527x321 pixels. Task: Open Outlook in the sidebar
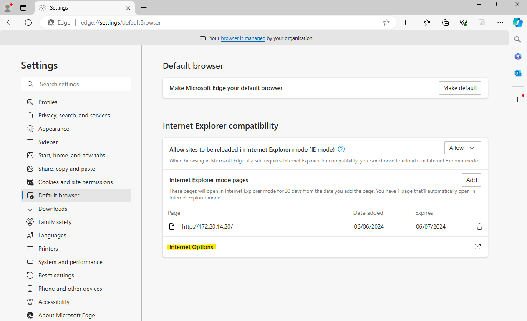click(518, 73)
